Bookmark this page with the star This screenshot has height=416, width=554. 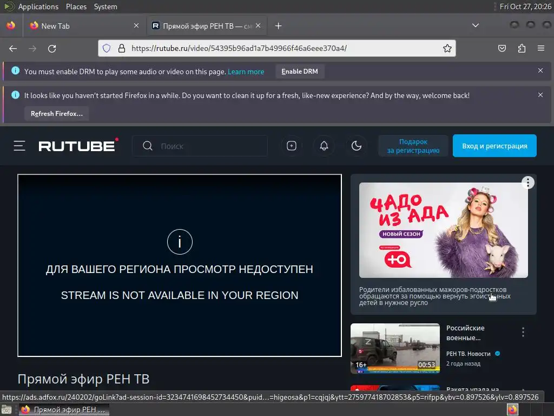[447, 48]
